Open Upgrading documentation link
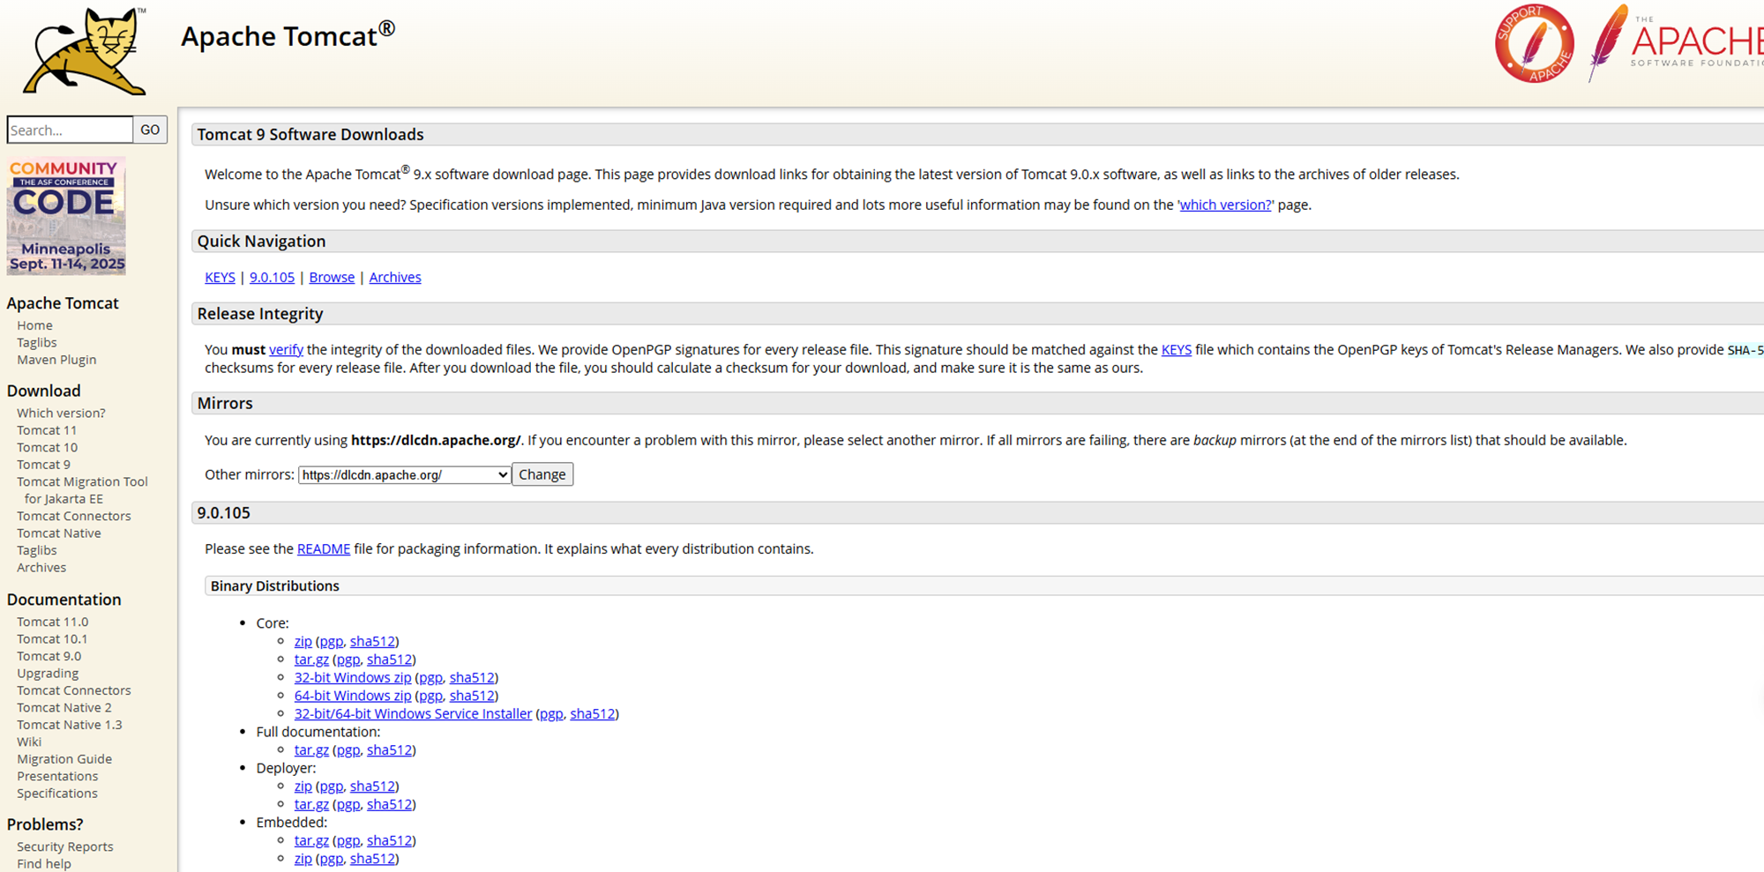Viewport: 1764px width, 872px height. point(48,674)
